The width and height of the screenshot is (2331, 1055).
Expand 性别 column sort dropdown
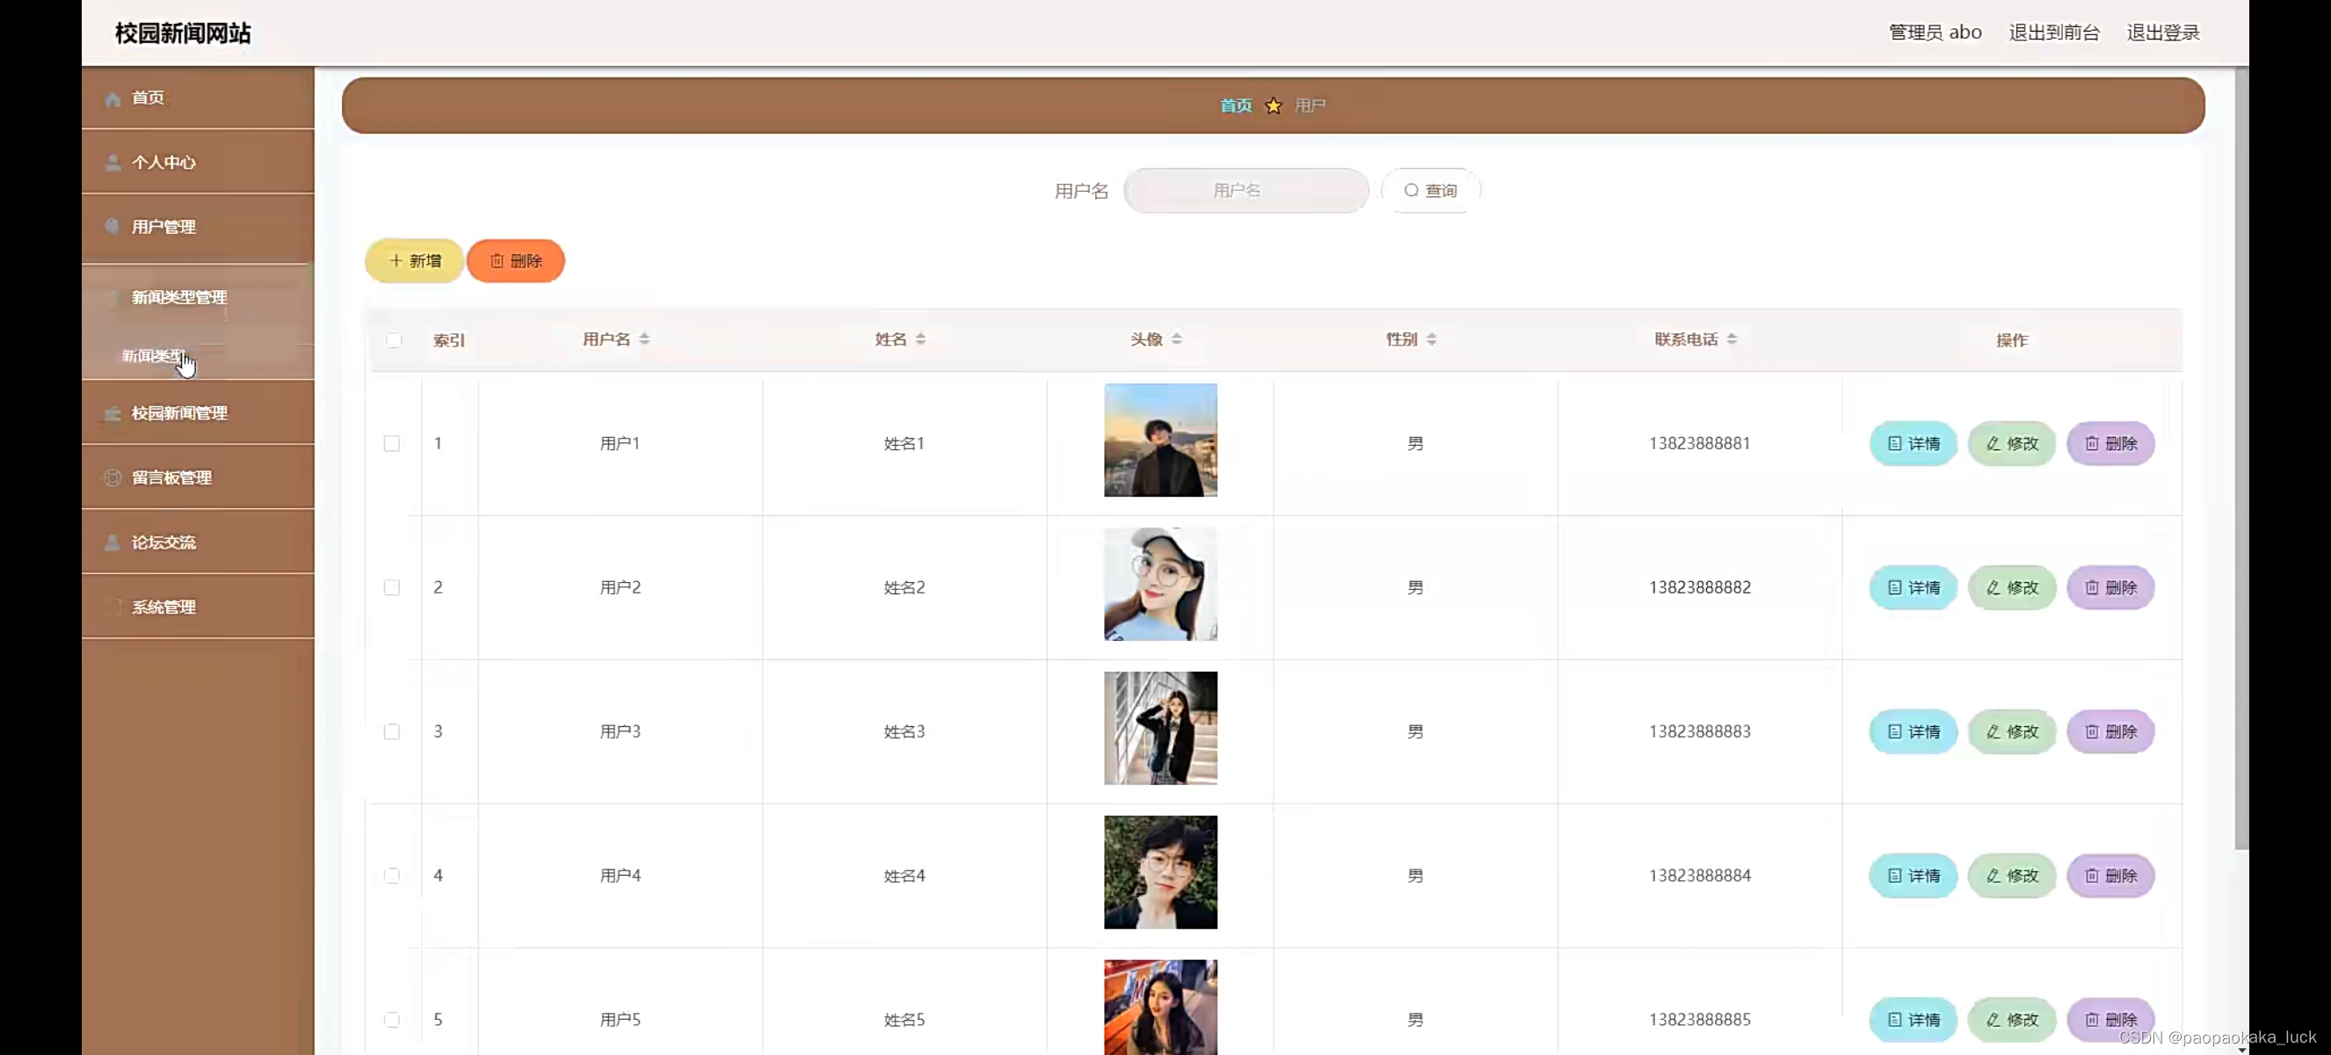click(x=1430, y=338)
